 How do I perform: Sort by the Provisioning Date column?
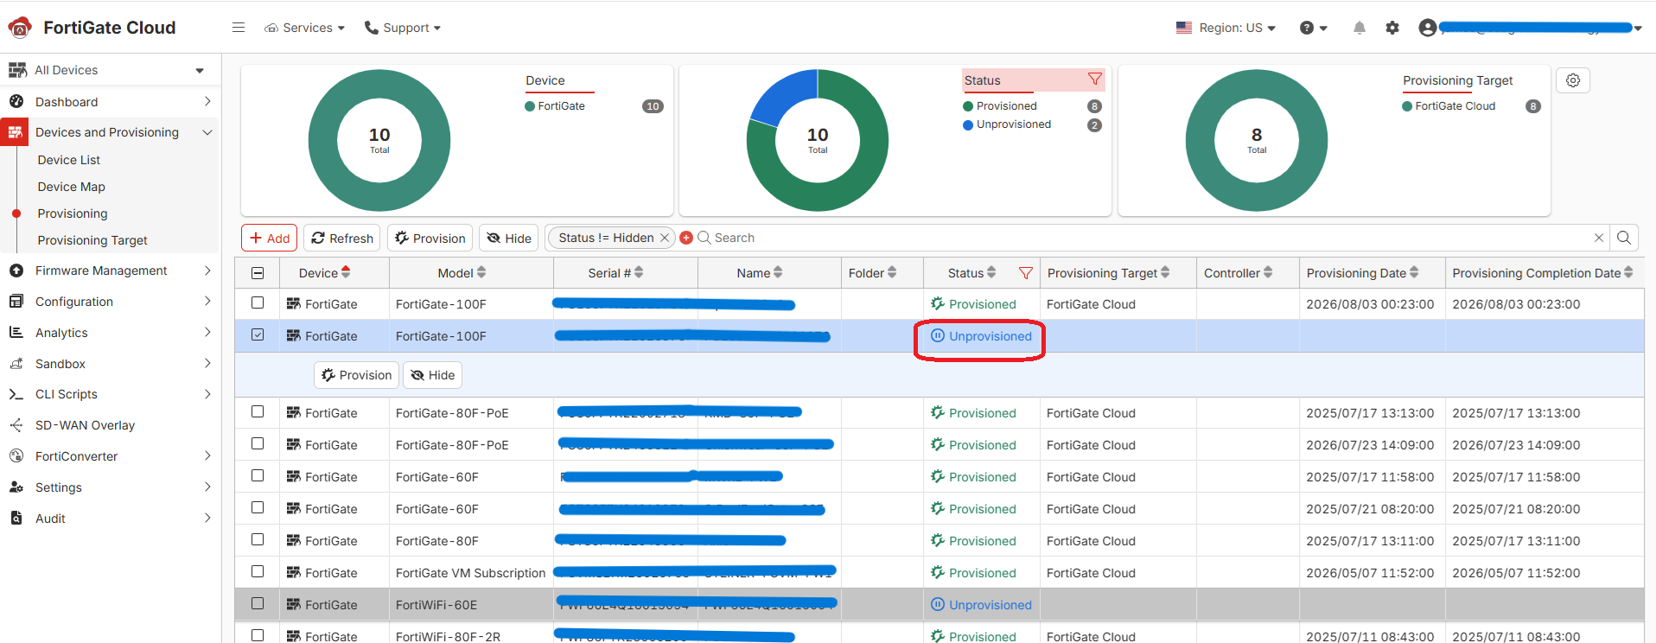coord(1414,273)
